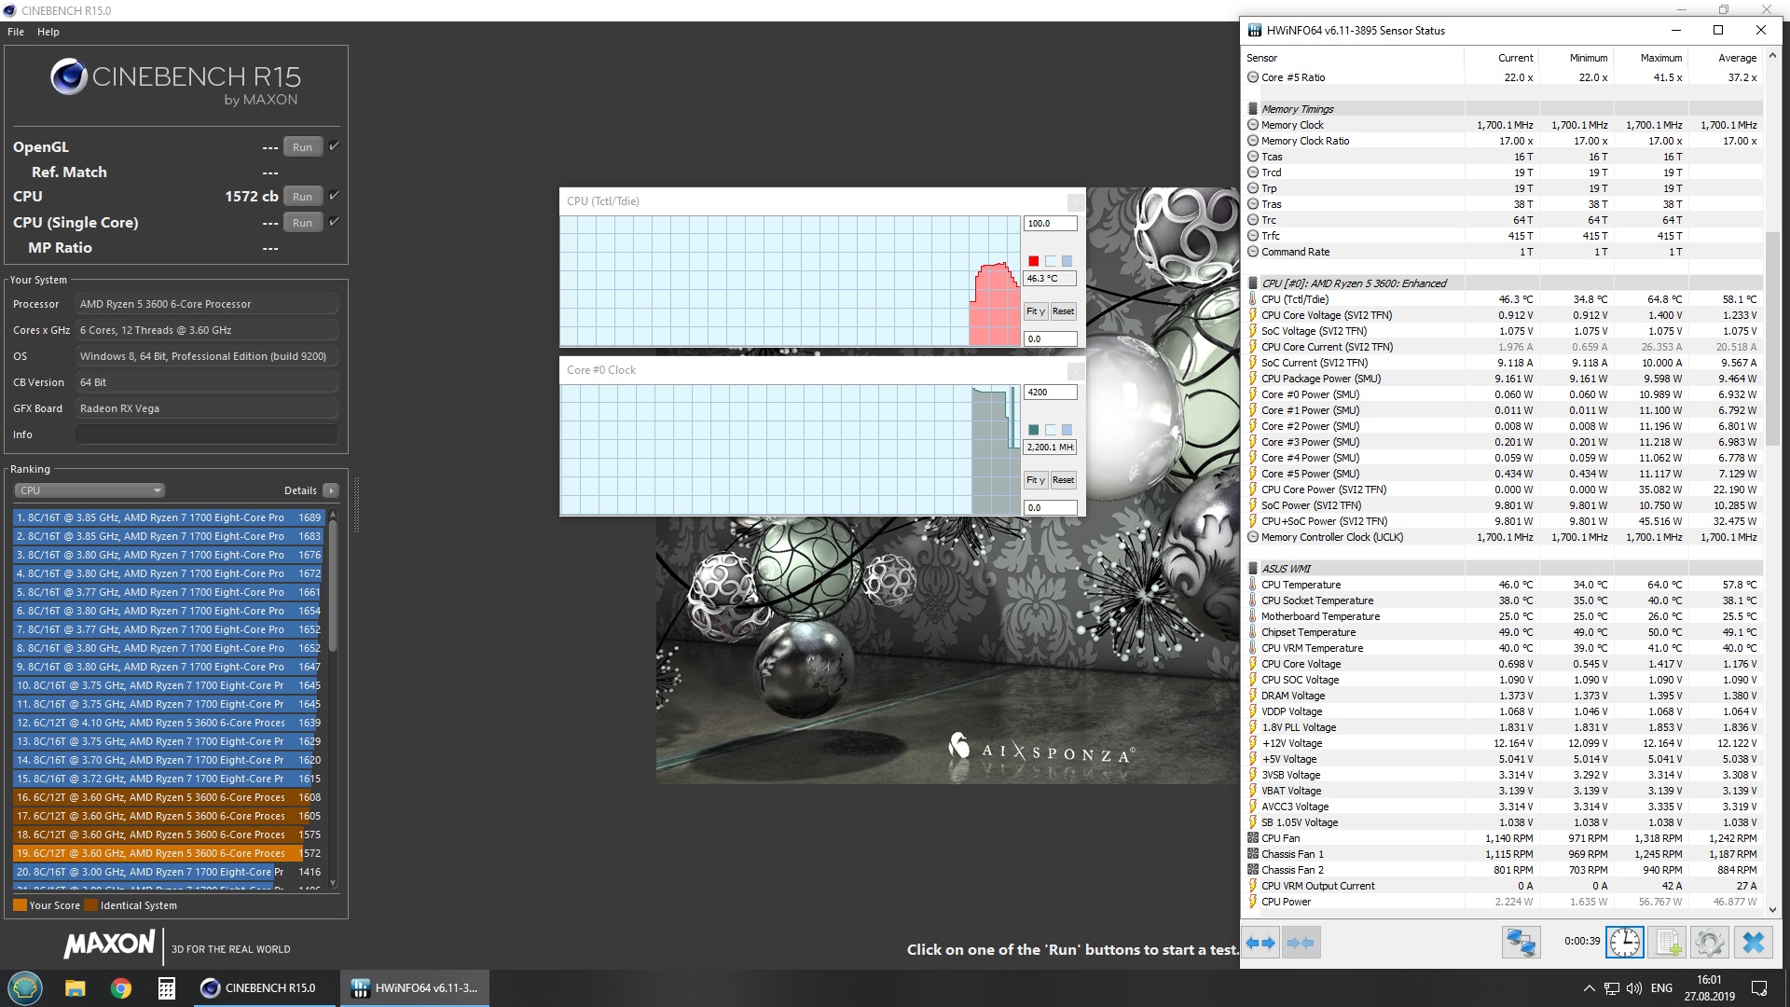
Task: Open Chrome from the taskbar
Action: coord(120,988)
